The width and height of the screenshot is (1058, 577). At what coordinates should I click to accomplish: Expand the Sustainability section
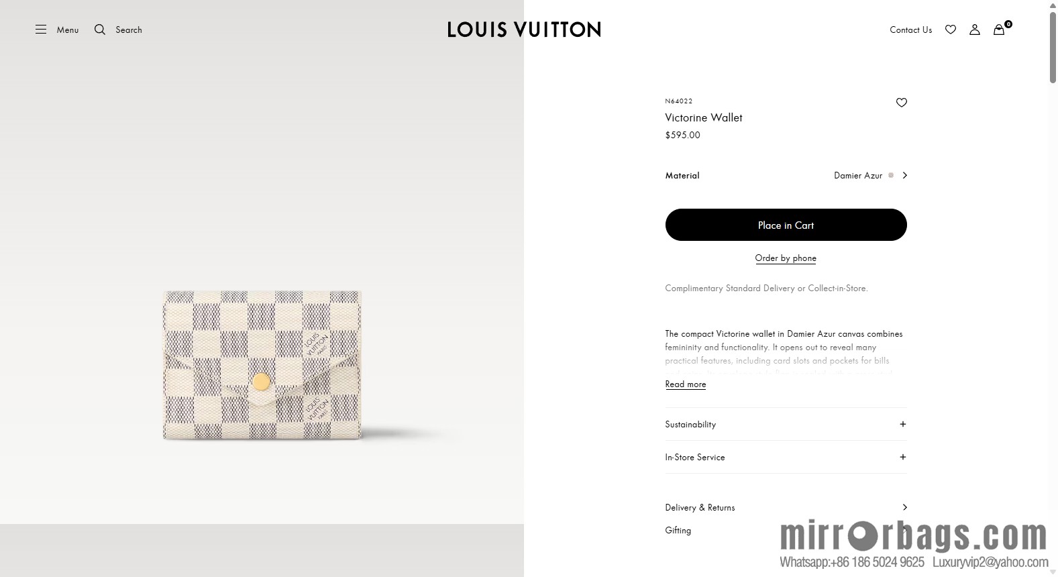902,424
